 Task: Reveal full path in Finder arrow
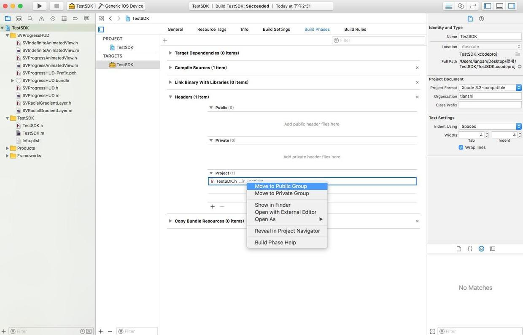coord(520,67)
